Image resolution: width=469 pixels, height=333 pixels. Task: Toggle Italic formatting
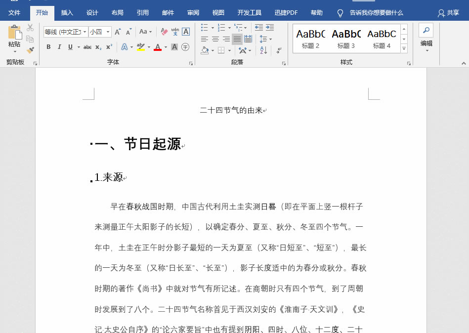59,47
